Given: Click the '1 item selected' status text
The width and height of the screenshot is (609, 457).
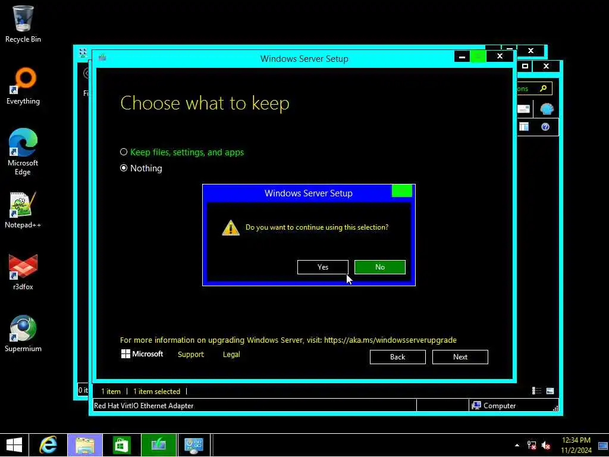Looking at the screenshot, I should tap(156, 392).
